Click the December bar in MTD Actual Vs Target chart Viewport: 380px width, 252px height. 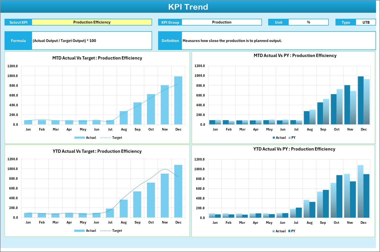click(178, 100)
